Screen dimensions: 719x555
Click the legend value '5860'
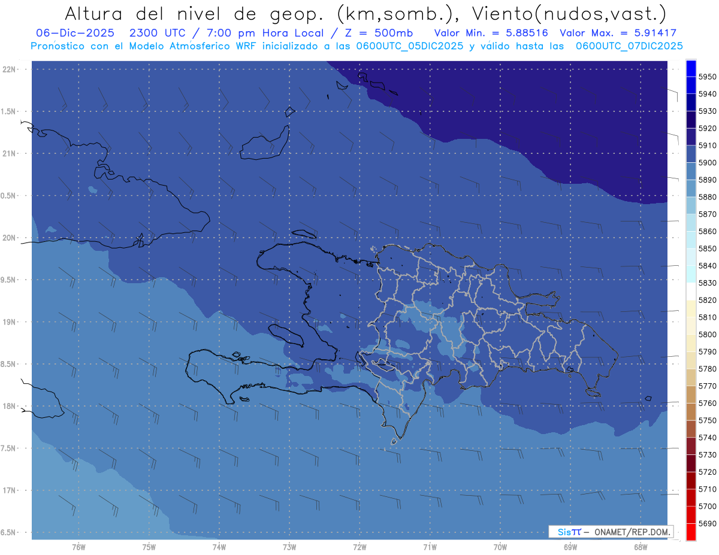(708, 231)
